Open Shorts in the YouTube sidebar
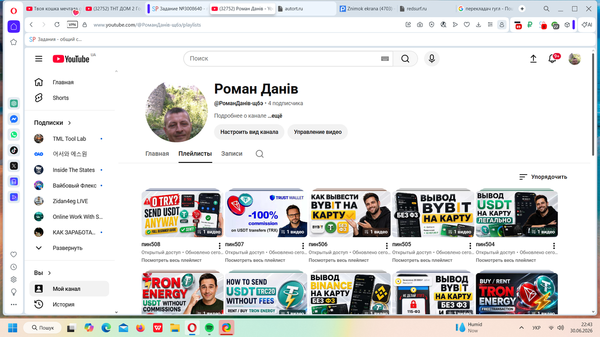Viewport: 600px width, 337px height. 61,98
